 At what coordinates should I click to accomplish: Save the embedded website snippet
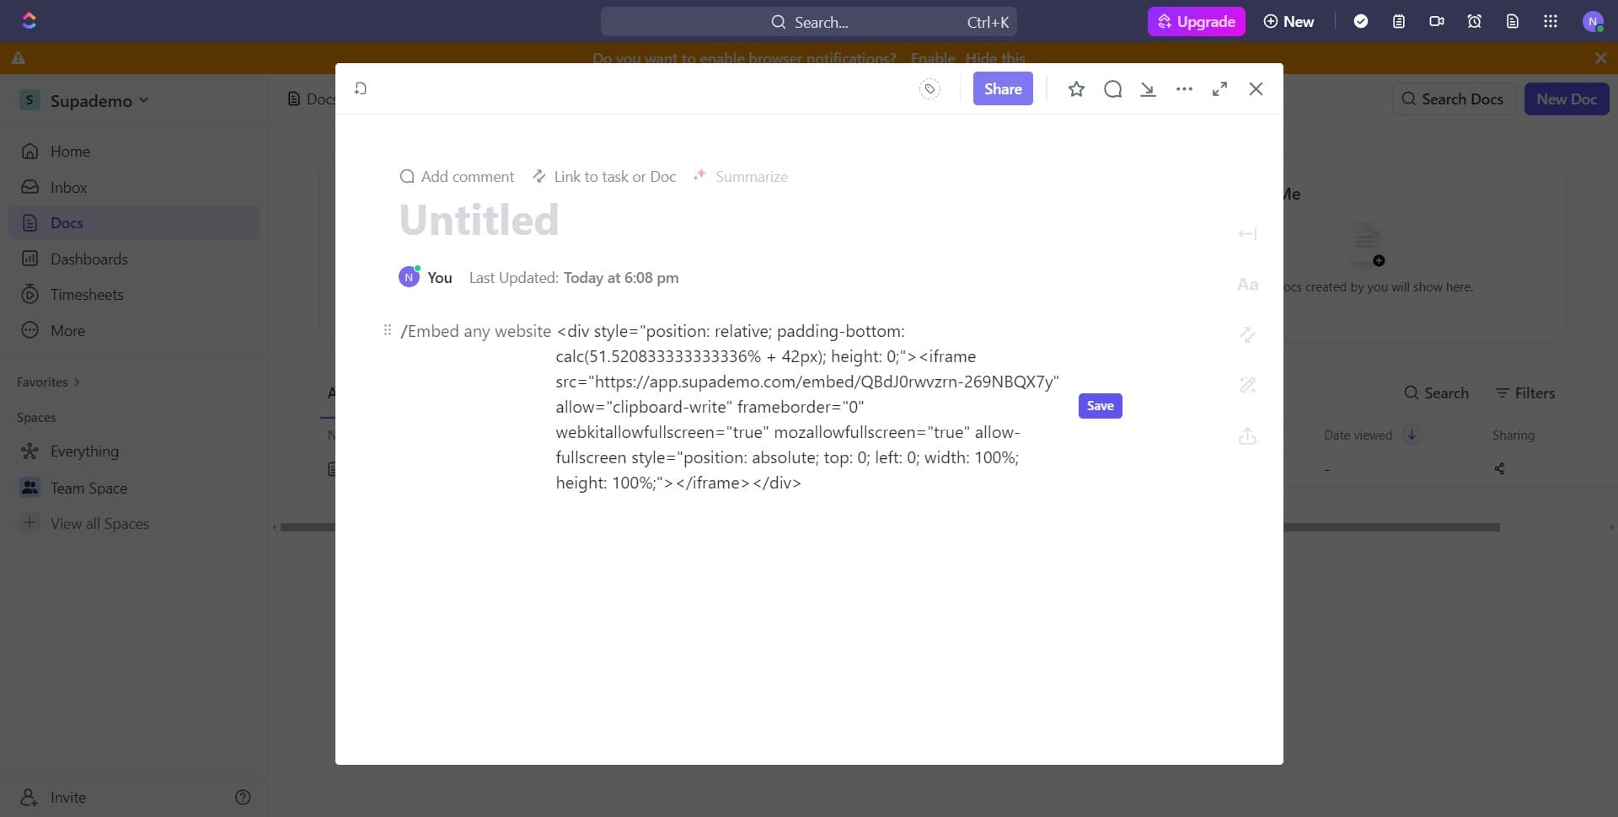(x=1100, y=405)
